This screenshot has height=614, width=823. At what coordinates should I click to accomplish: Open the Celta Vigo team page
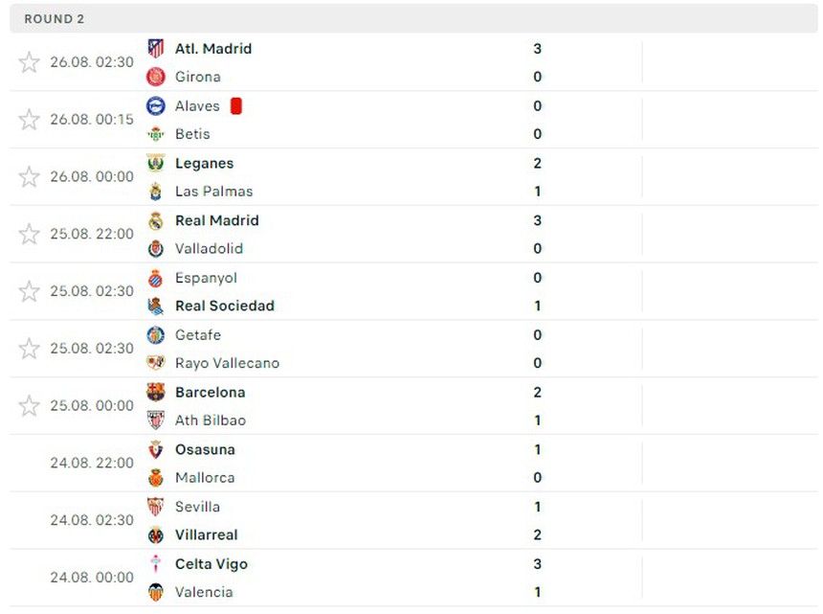coord(209,563)
